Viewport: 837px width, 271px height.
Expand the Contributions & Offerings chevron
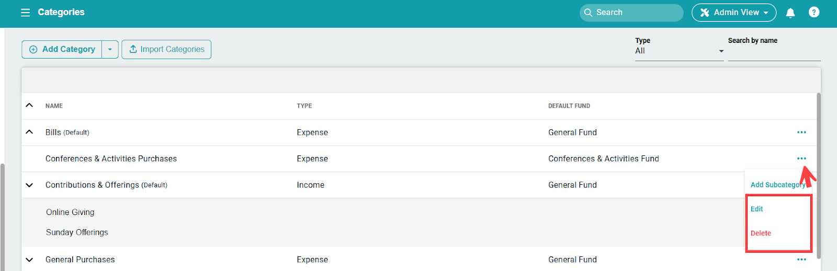29,185
